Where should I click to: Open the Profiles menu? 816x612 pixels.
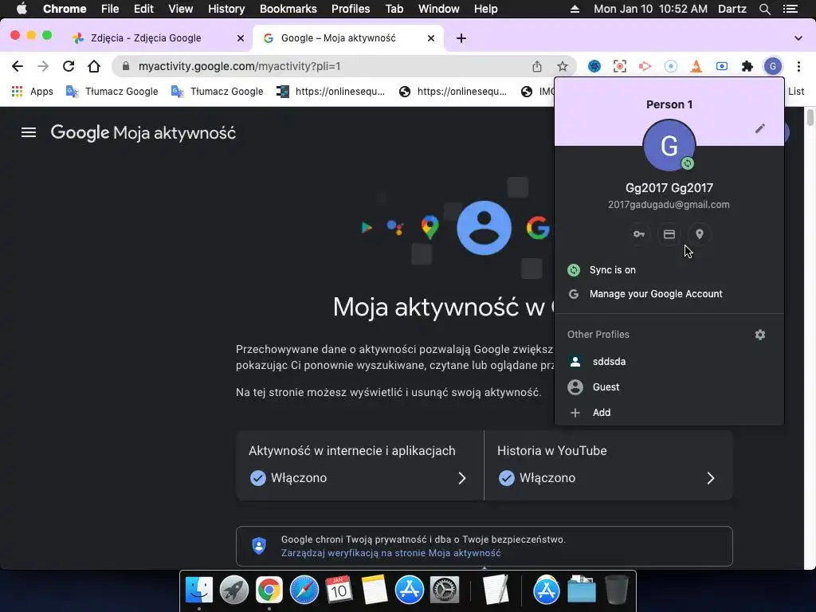click(x=351, y=9)
